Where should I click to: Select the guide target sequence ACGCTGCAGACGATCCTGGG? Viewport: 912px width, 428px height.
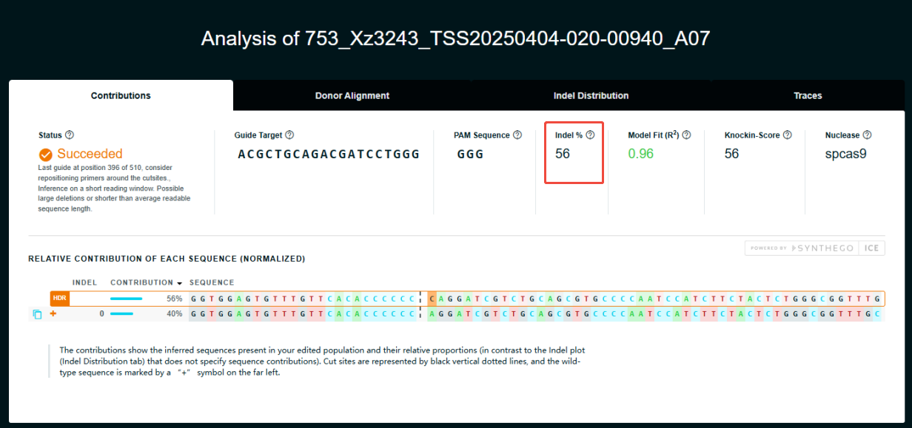click(330, 154)
